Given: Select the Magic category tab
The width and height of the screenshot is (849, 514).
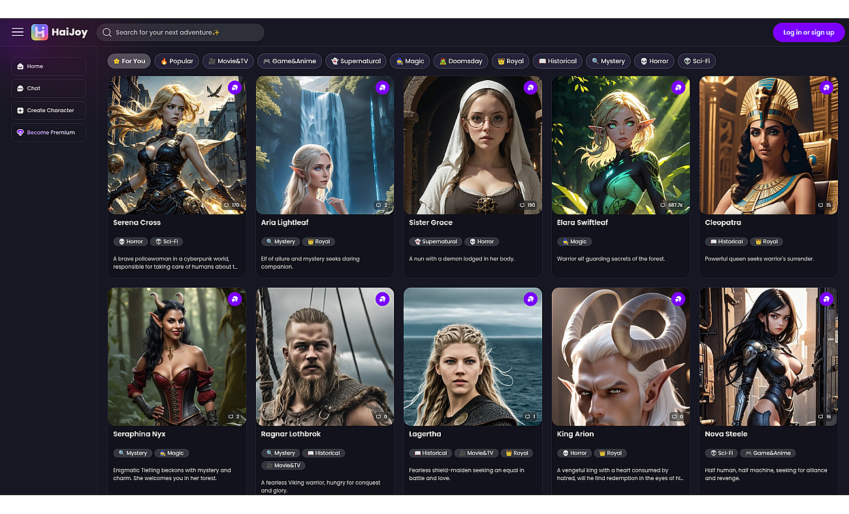Looking at the screenshot, I should 410,61.
